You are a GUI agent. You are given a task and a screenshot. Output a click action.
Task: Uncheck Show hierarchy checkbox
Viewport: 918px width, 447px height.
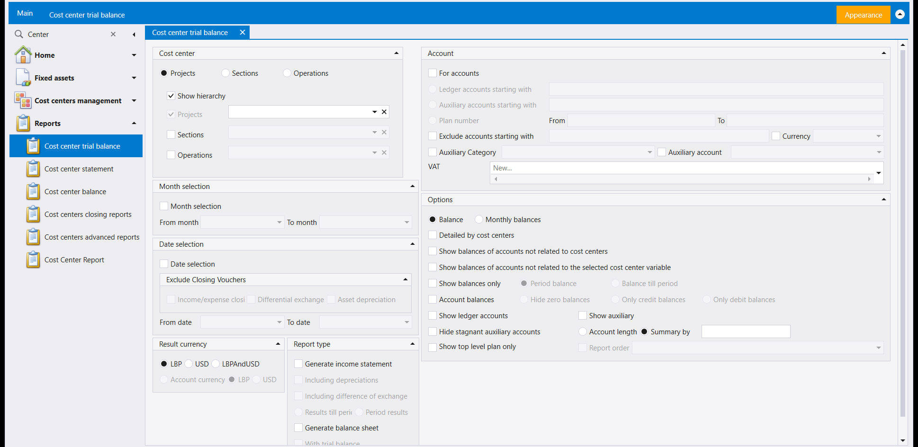[x=171, y=96]
